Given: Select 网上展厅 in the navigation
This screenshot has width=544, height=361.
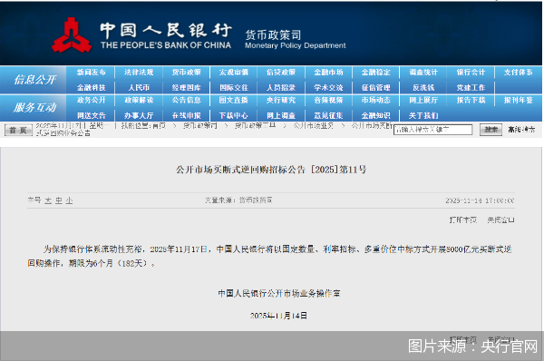Looking at the screenshot, I should pyautogui.click(x=423, y=100).
